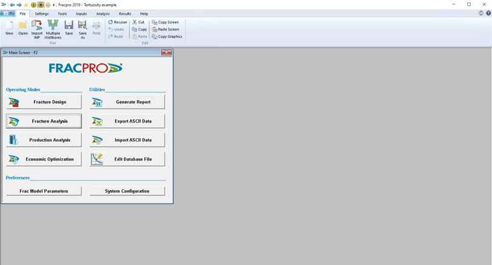Choose Save As in ribbon
Image resolution: width=492 pixels, height=265 pixels.
82,29
